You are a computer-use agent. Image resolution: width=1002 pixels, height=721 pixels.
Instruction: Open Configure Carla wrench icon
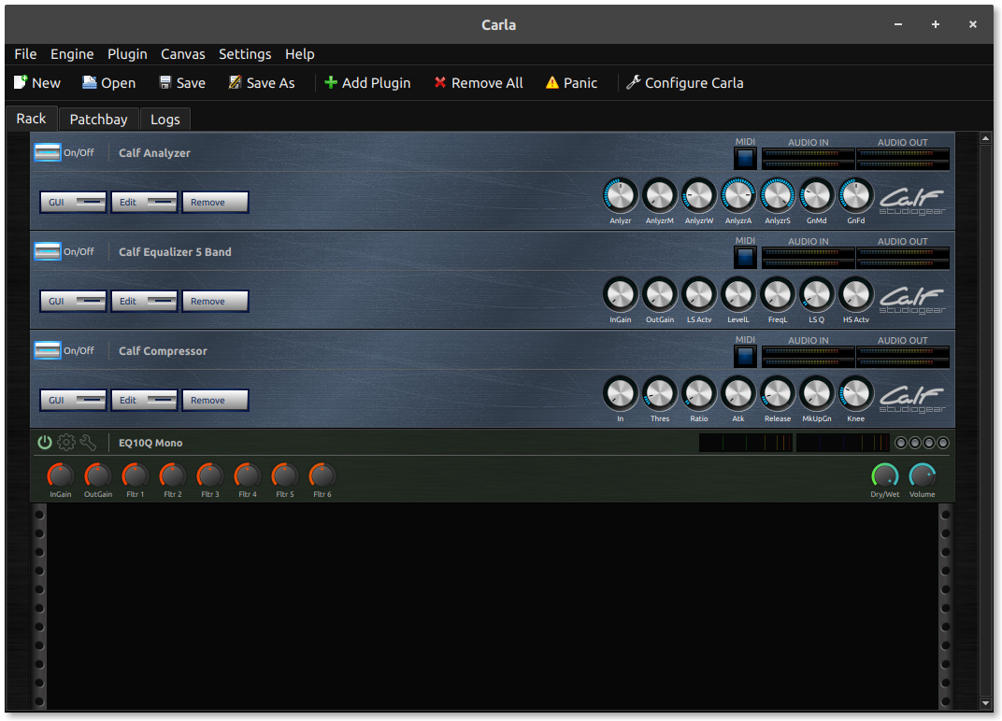pyautogui.click(x=633, y=83)
